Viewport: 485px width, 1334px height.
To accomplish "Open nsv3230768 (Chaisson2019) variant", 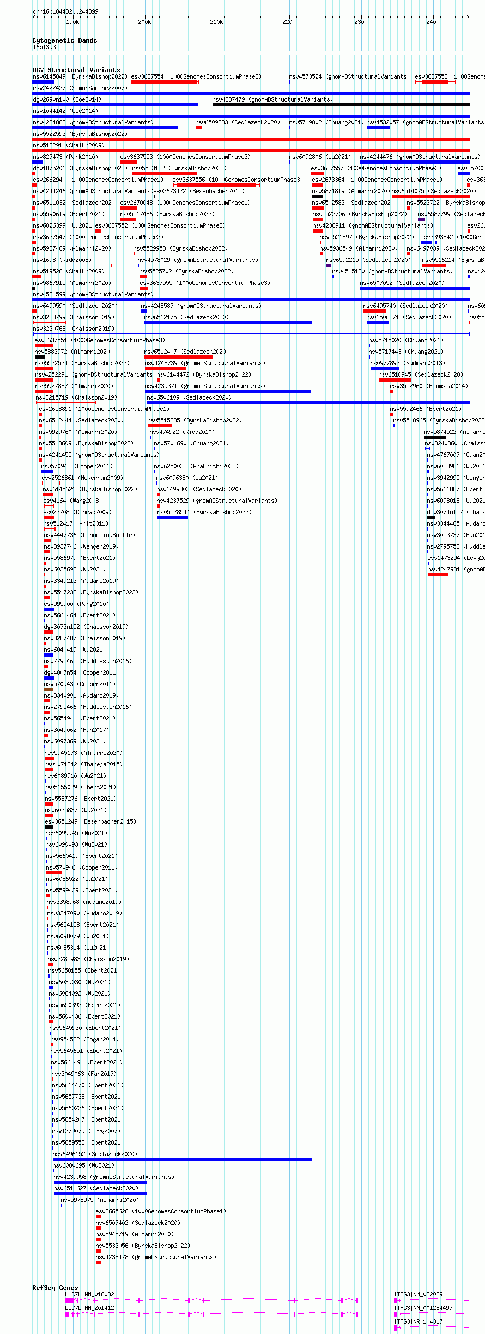I will tap(74, 329).
